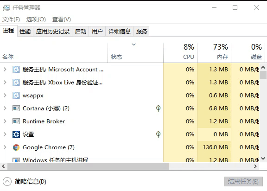Collapse to 简略信息 with the circle arrow

pyautogui.click(x=7, y=182)
